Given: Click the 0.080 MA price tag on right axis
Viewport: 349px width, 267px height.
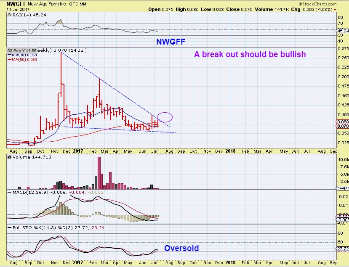Looking at the screenshot, I should tap(343, 122).
